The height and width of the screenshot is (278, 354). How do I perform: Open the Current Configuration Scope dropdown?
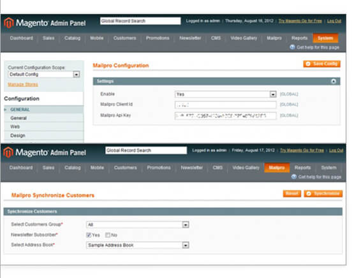tap(44, 75)
